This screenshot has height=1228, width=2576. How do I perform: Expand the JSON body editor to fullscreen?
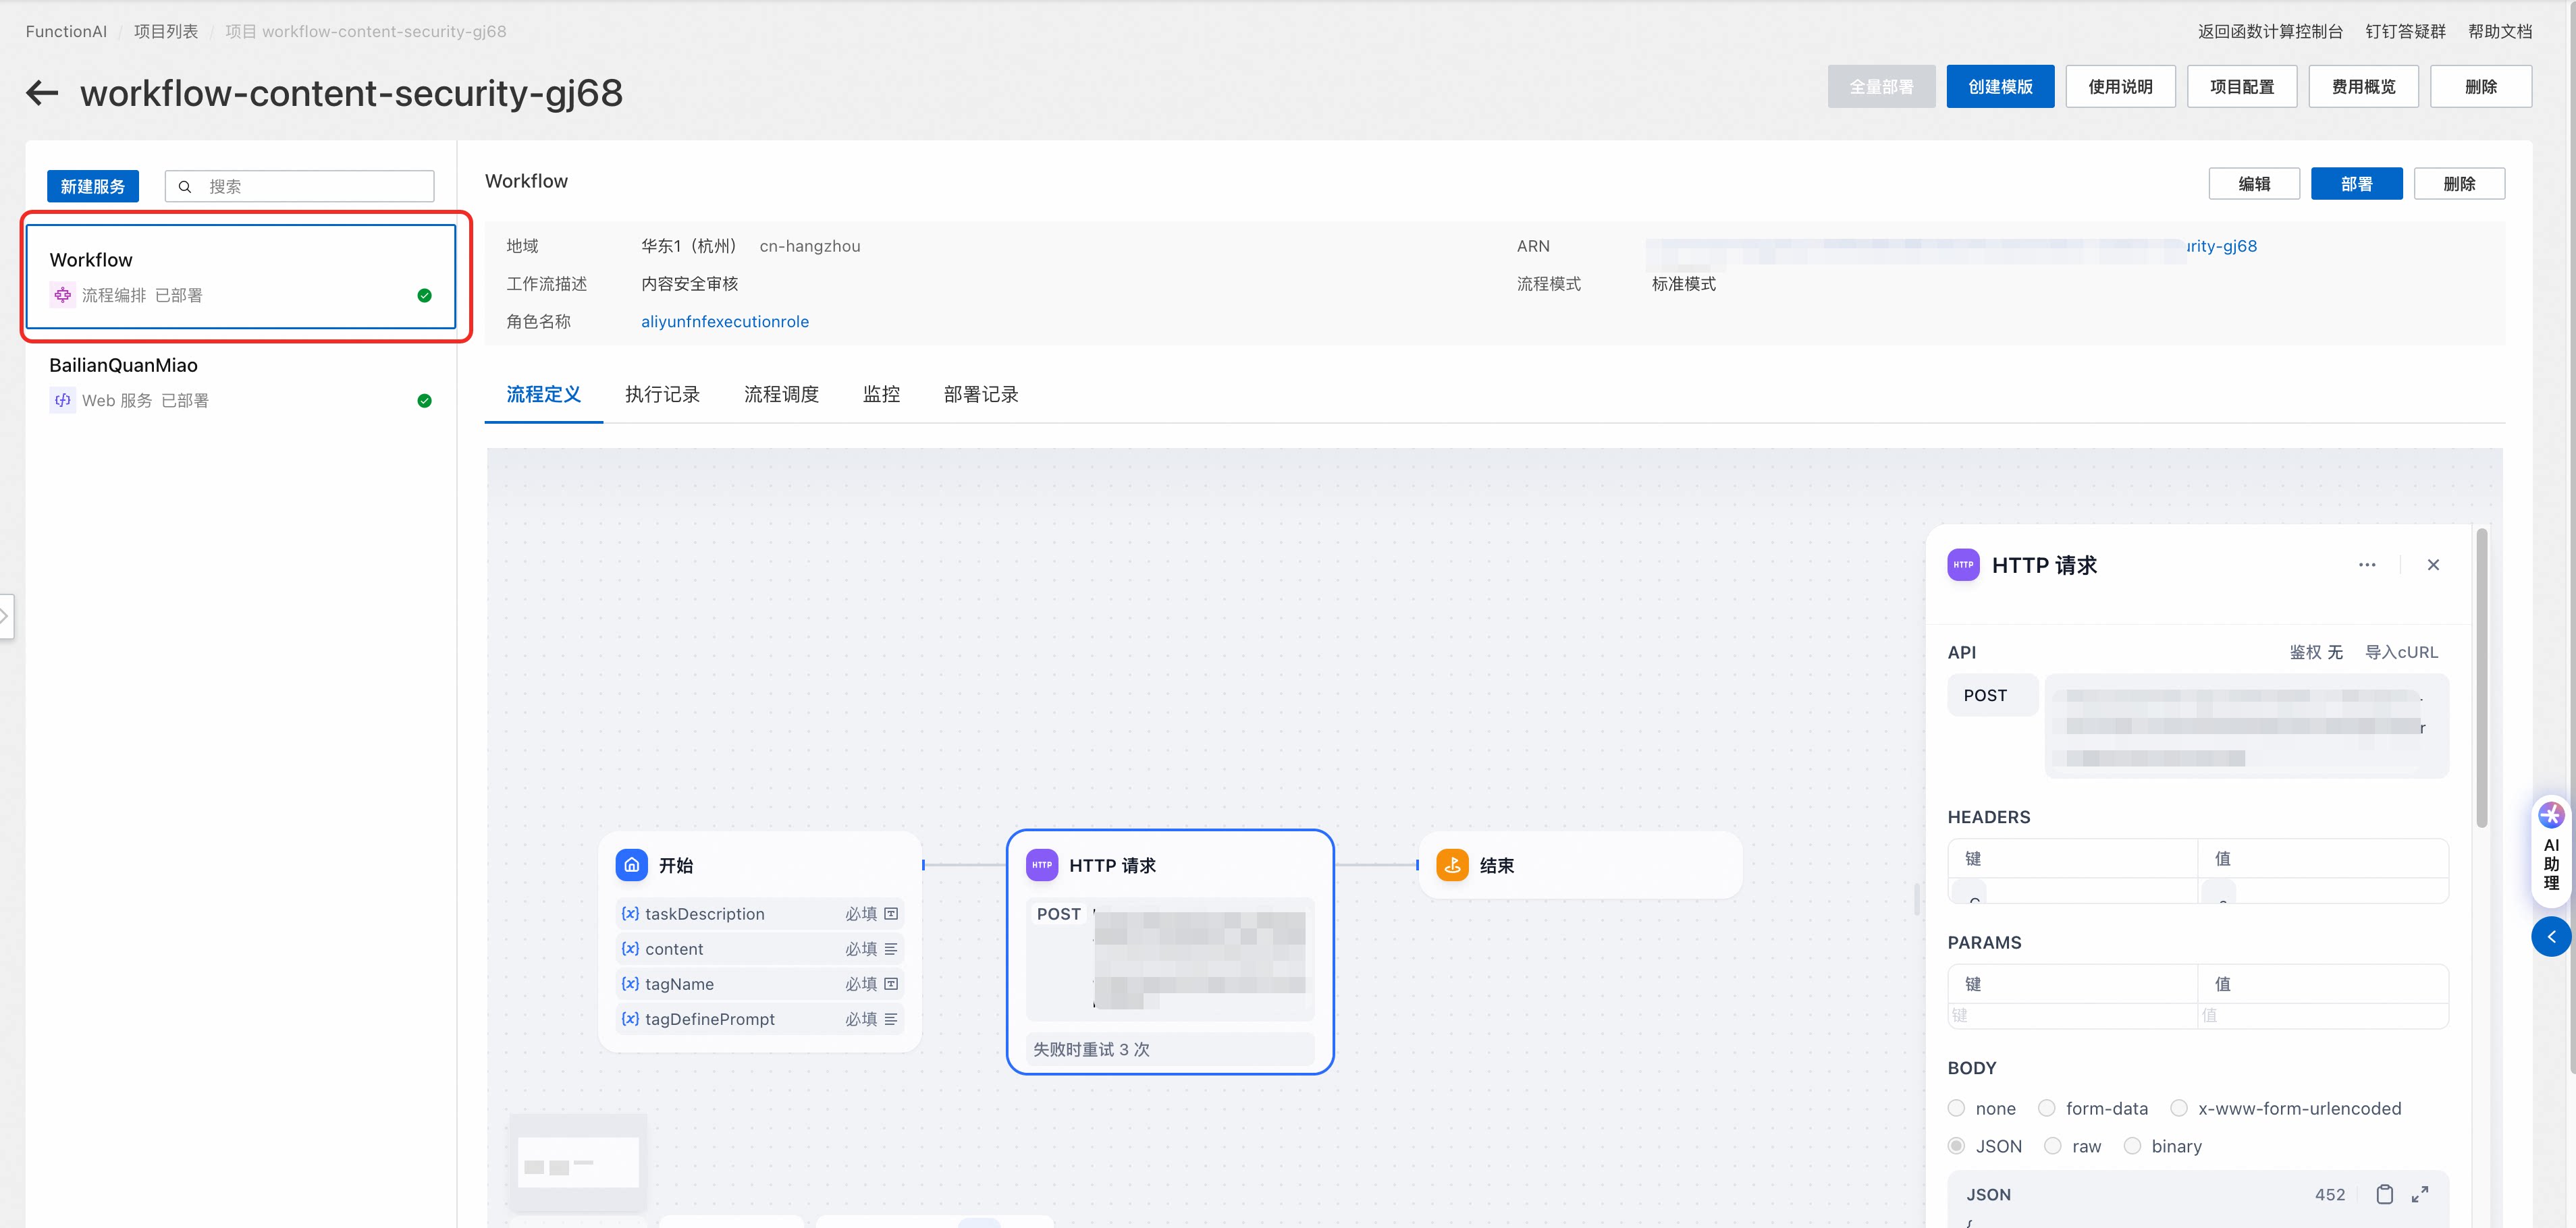[x=2420, y=1194]
